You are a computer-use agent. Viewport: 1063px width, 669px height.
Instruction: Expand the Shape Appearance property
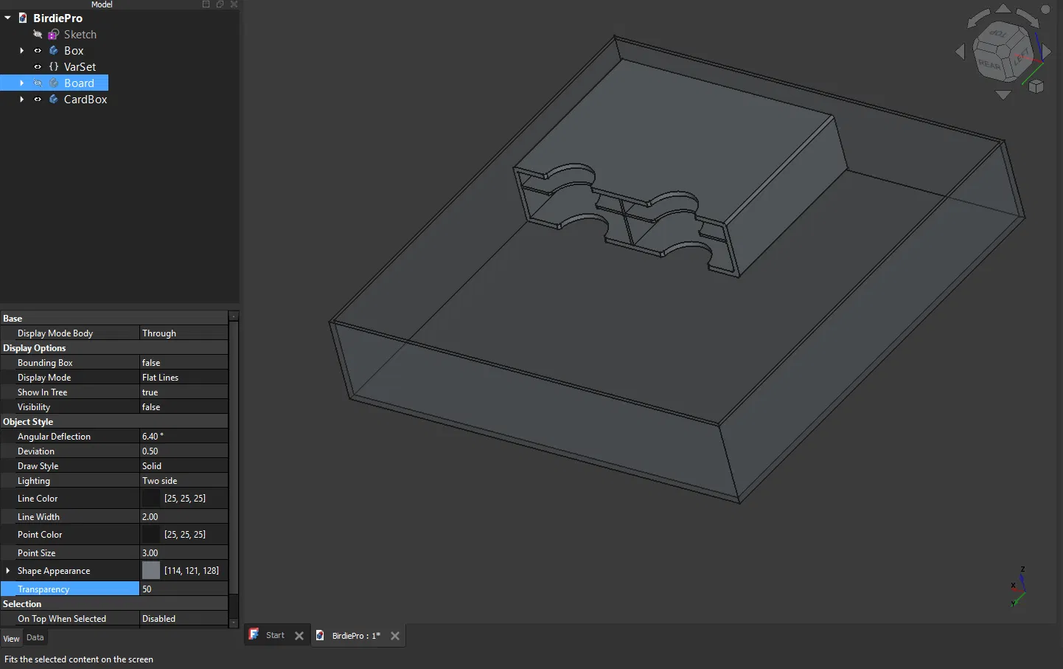pyautogui.click(x=8, y=571)
